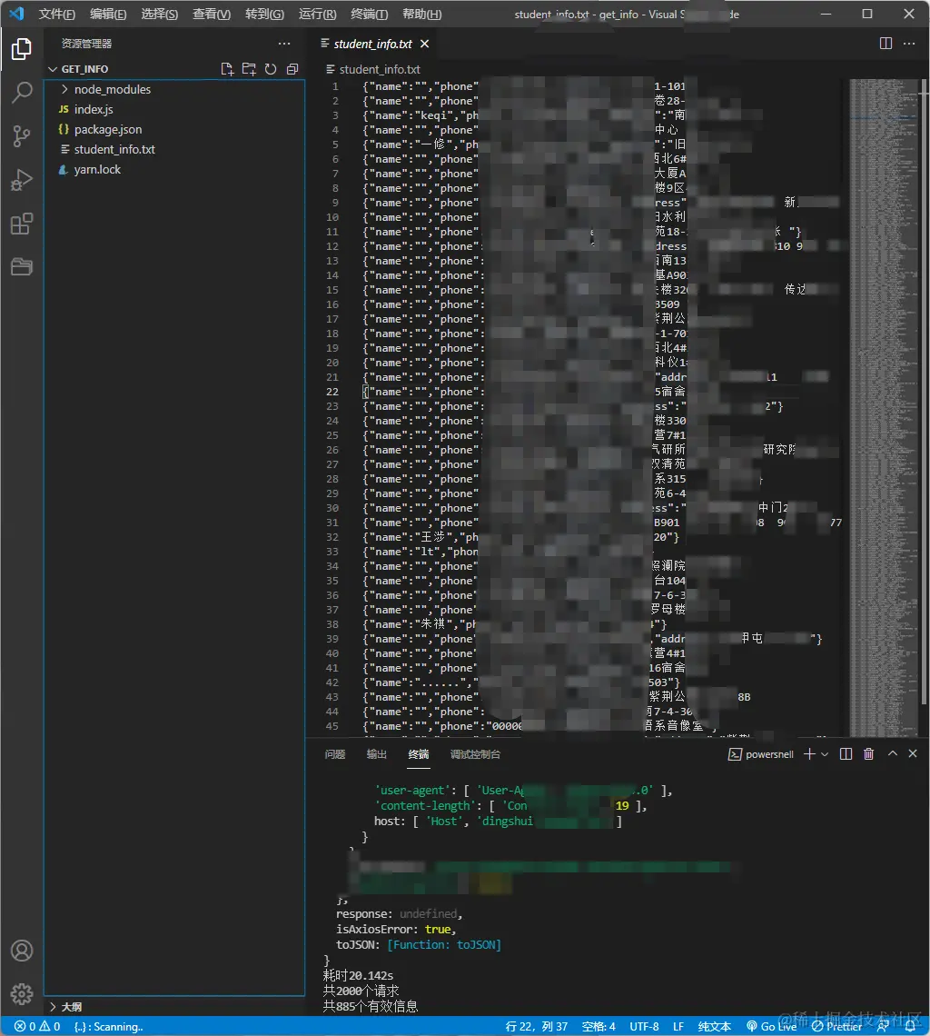Change language mode 纯文本

click(715, 1026)
